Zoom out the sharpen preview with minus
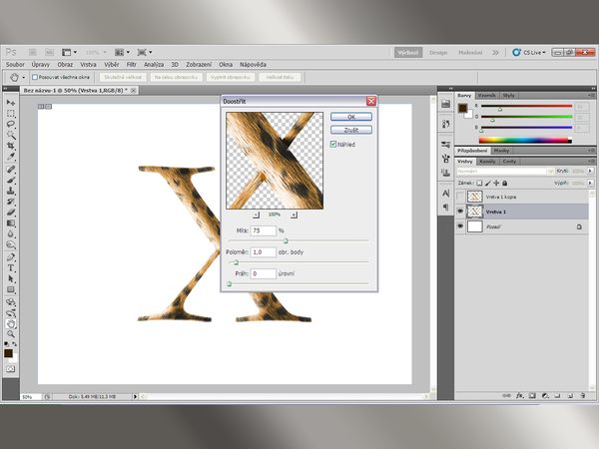 coord(257,215)
